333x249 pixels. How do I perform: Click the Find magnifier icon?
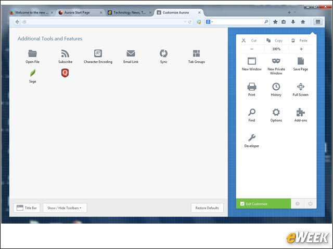pos(252,112)
